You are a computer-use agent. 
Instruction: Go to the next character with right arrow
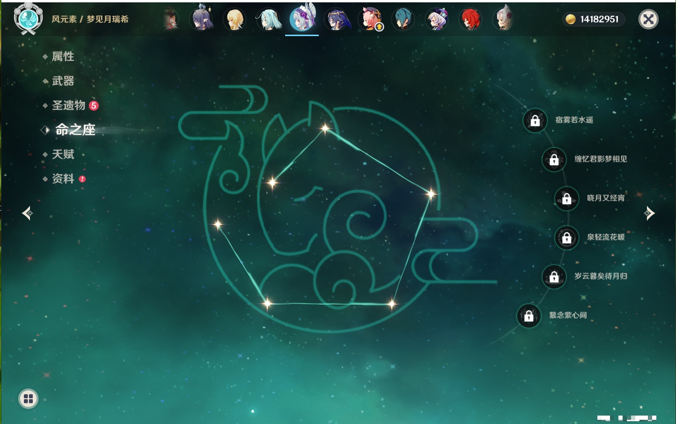tap(649, 213)
